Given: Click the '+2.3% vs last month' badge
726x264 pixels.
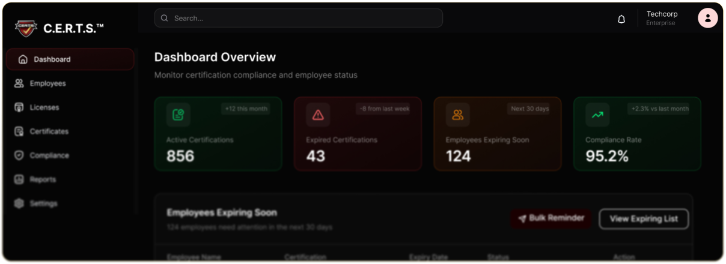Looking at the screenshot, I should point(660,109).
